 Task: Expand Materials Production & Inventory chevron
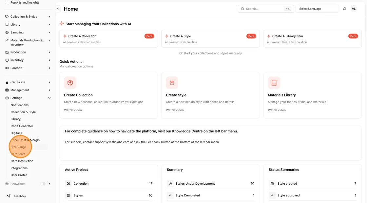coord(49,40)
